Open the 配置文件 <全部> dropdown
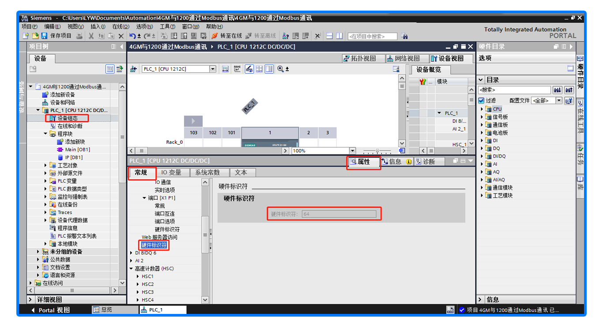The width and height of the screenshot is (603, 321). coord(559,101)
